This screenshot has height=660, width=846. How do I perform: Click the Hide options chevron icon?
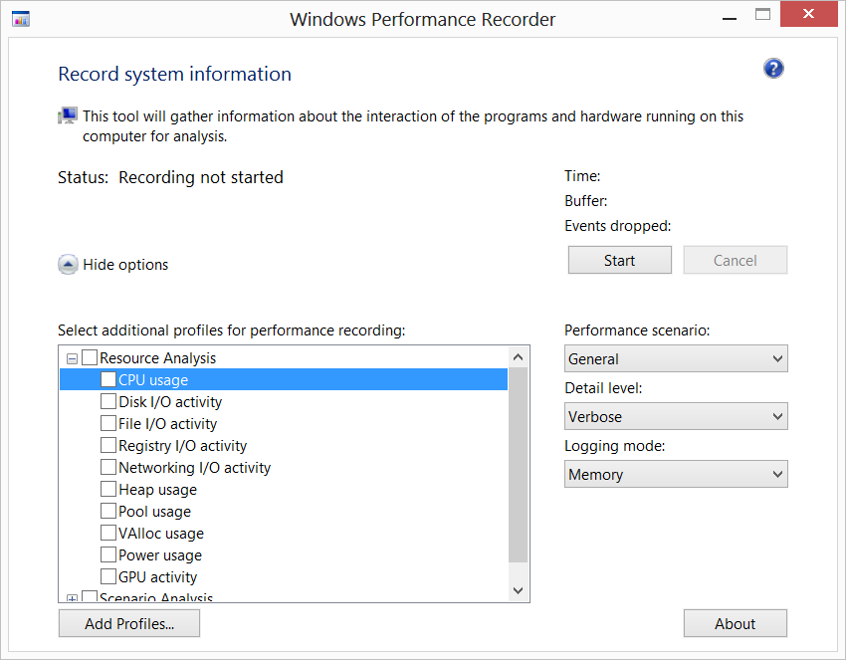click(x=68, y=265)
